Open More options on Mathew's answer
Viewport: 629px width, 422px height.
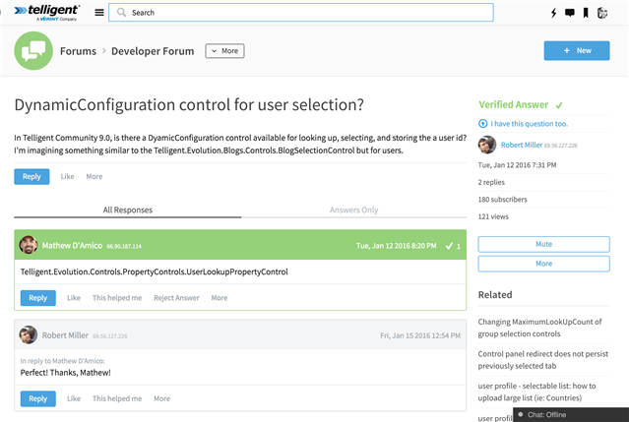220,298
